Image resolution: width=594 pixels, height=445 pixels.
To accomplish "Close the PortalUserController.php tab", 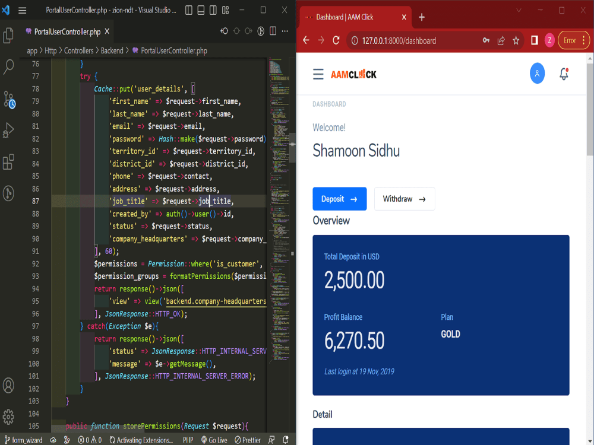I will (x=107, y=31).
